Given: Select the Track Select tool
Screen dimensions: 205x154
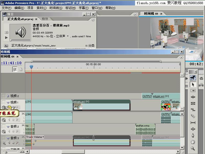Looking at the screenshot, I should [x=193, y=91].
